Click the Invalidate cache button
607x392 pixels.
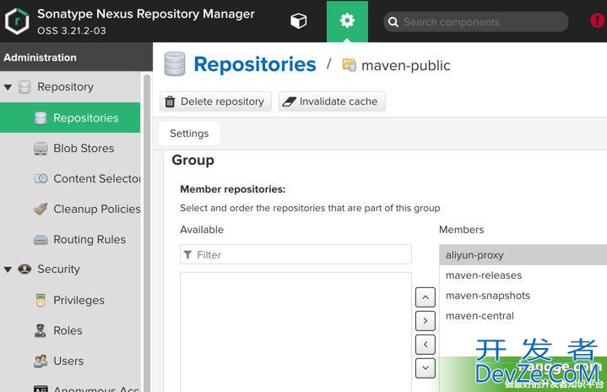point(332,101)
